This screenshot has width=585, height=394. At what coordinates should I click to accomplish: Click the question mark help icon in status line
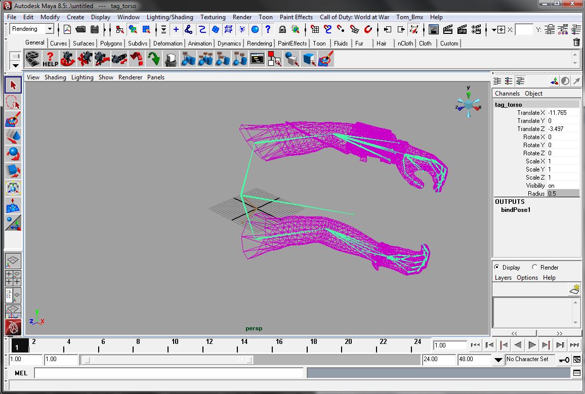268,29
